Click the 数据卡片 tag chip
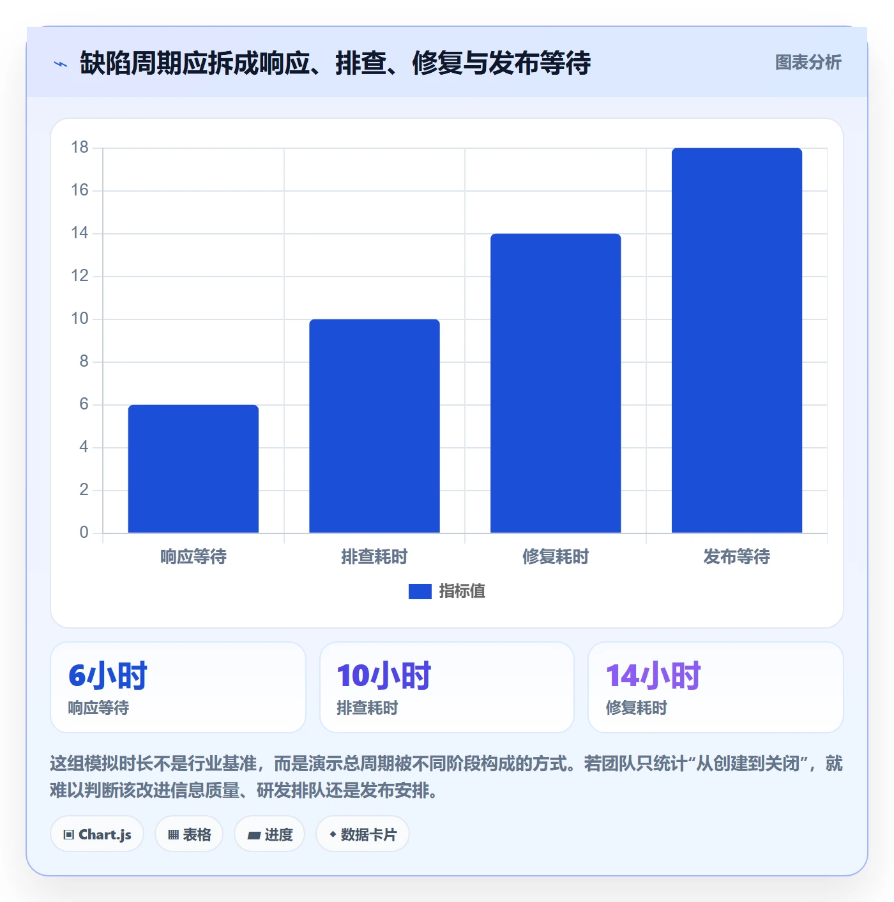 point(363,834)
